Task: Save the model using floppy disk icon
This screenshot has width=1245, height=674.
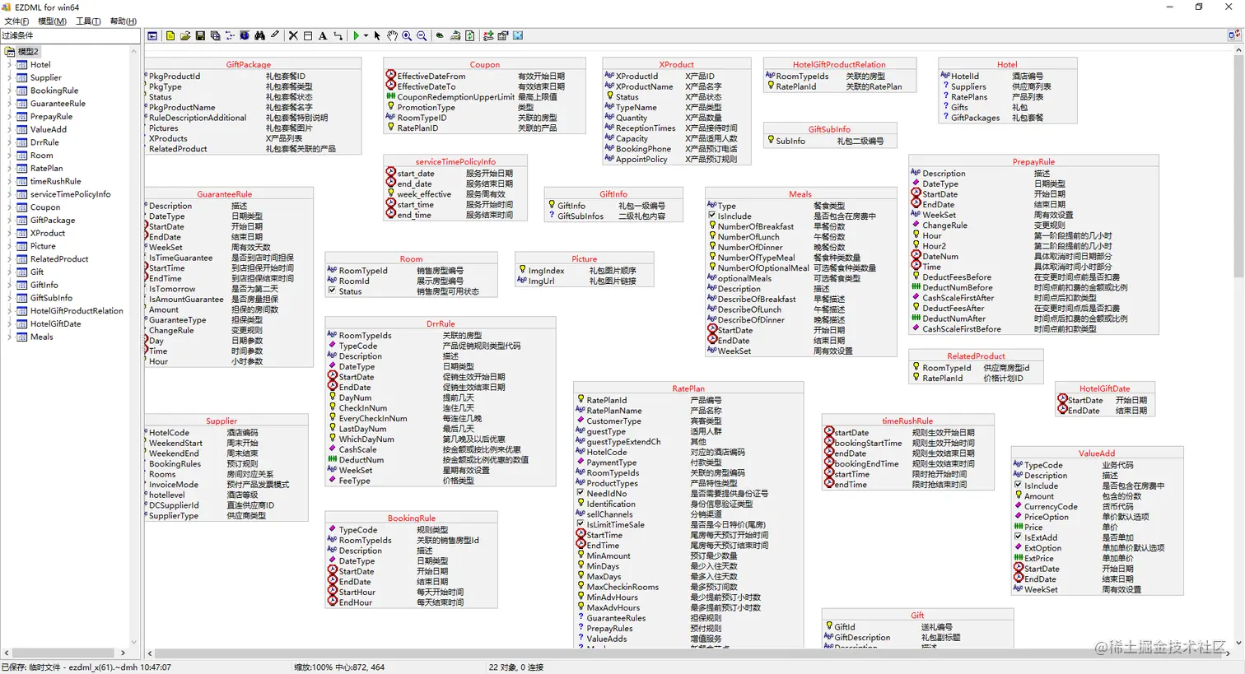Action: coord(200,35)
